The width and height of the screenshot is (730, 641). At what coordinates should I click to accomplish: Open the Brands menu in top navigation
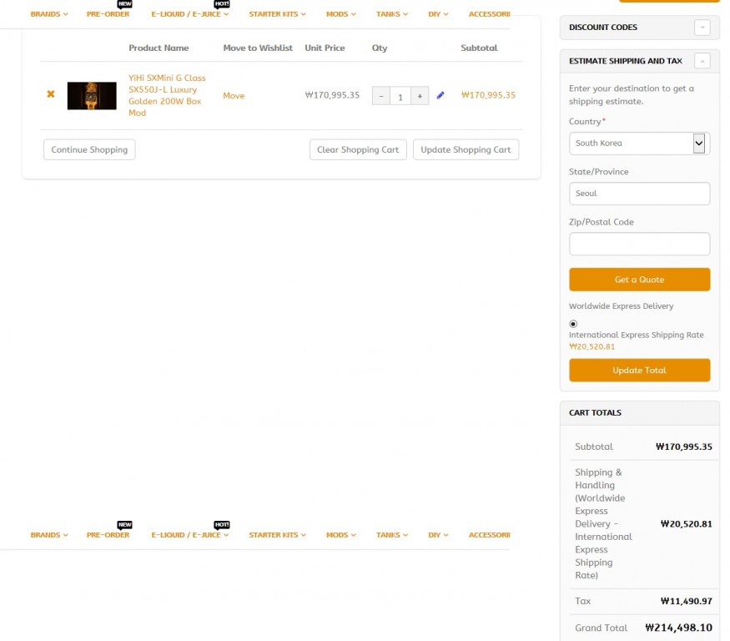click(x=49, y=14)
